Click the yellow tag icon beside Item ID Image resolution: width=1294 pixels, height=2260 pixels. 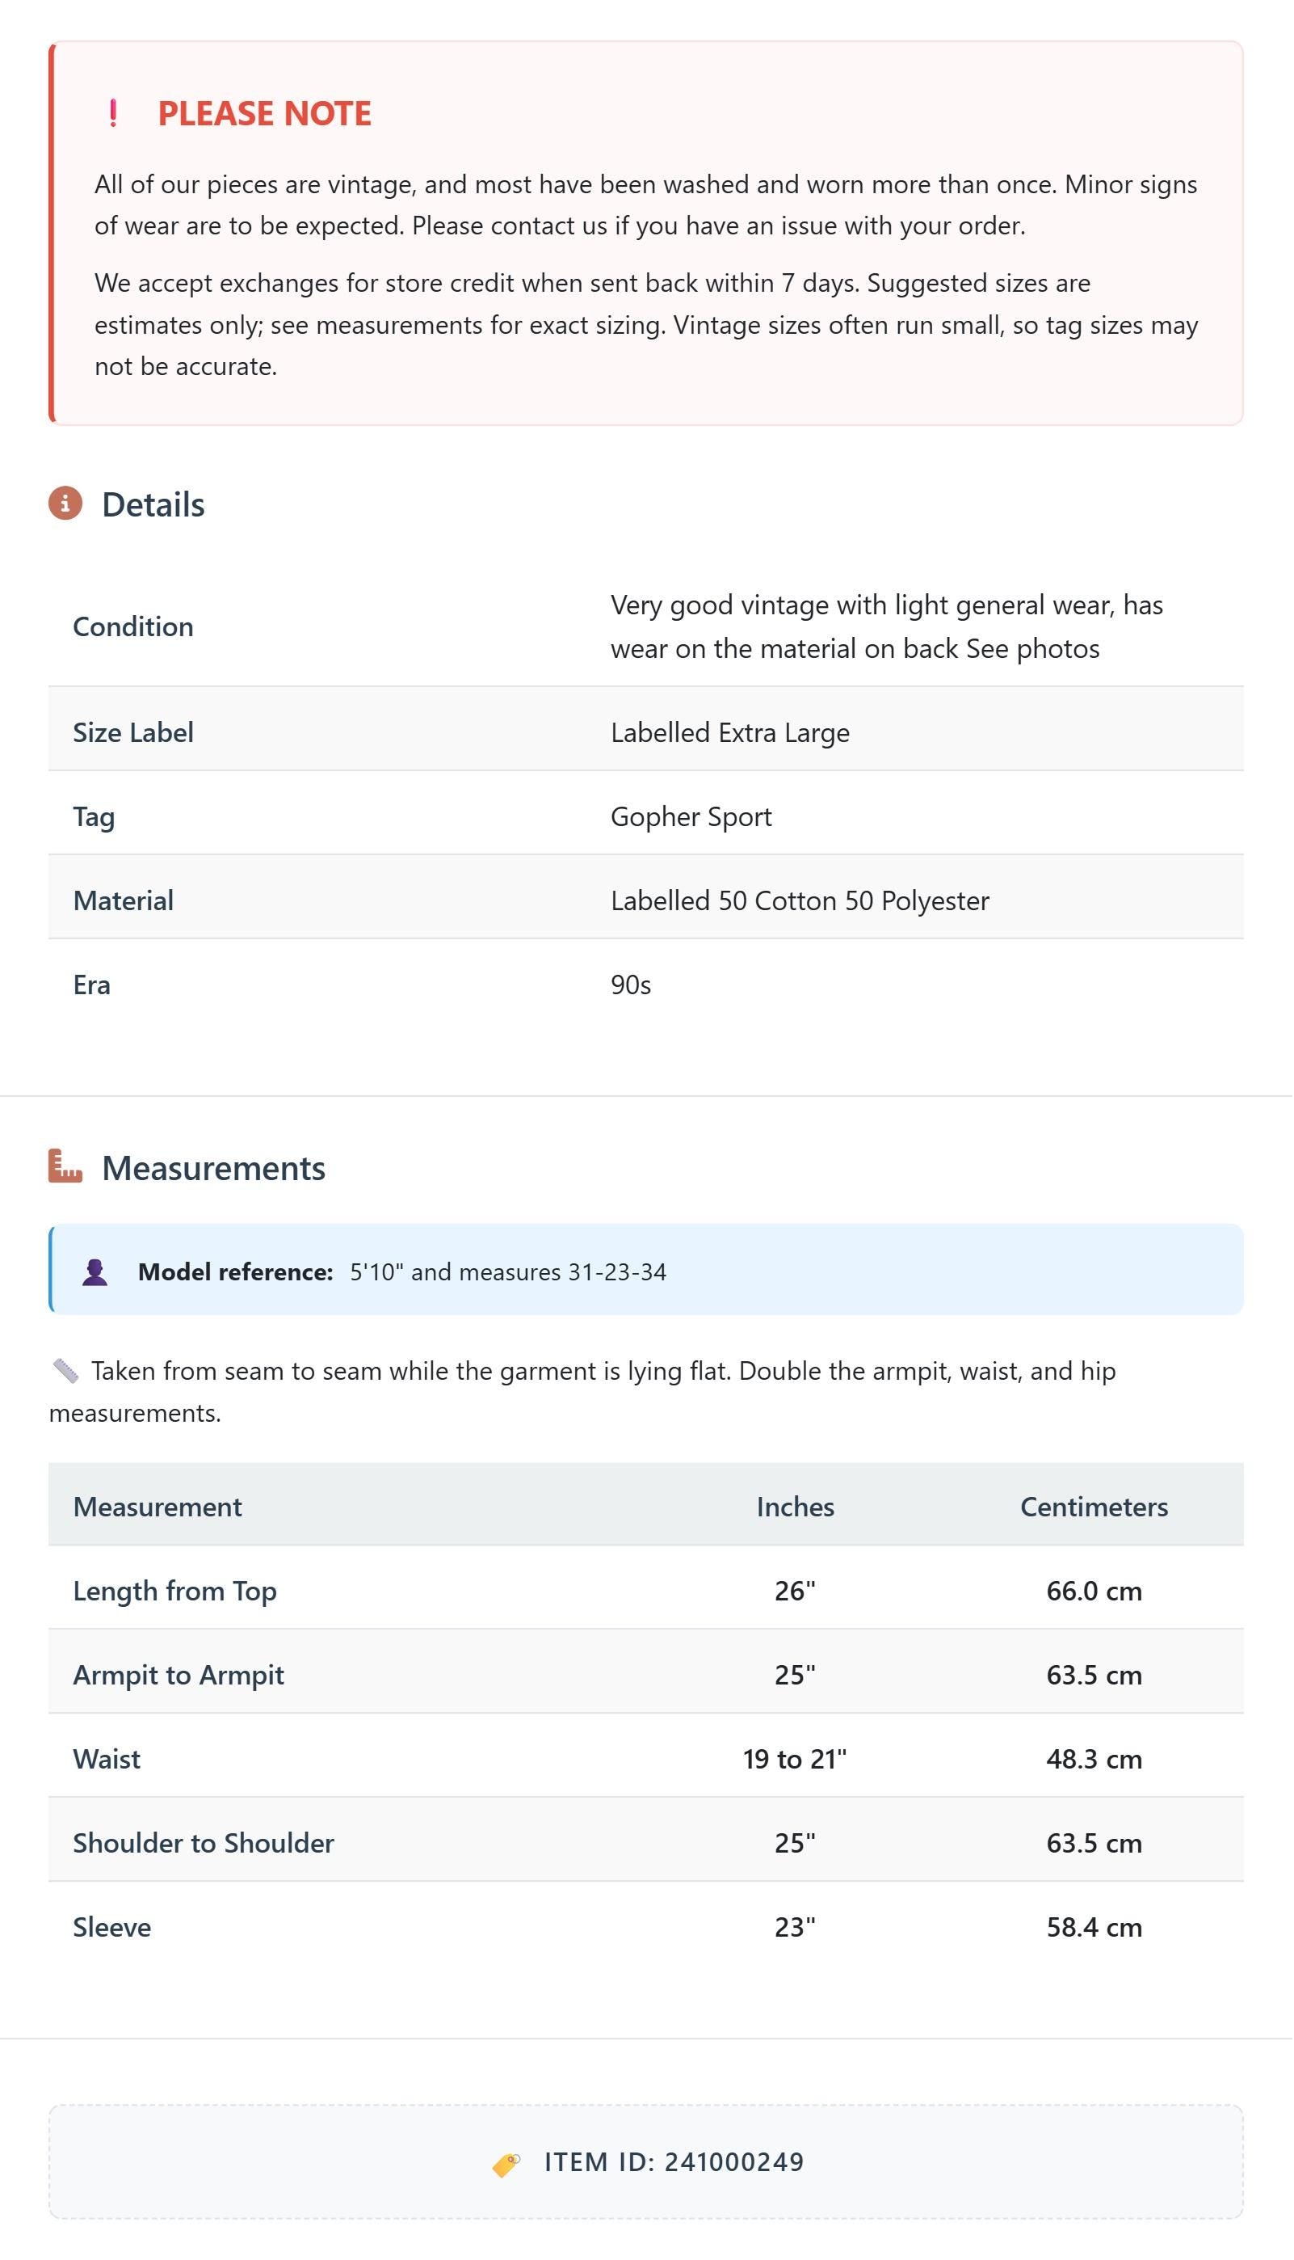pyautogui.click(x=506, y=2163)
